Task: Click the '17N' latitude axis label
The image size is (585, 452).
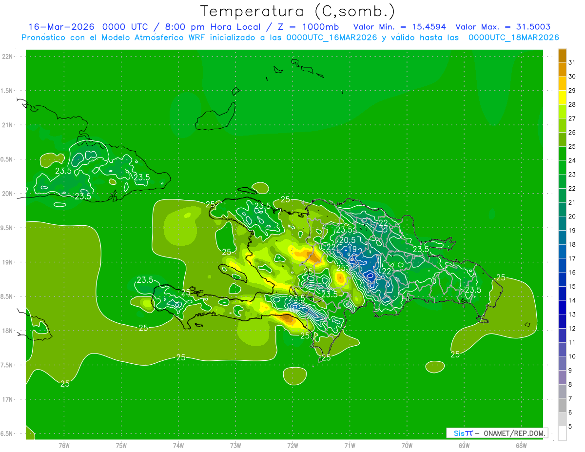Action: [x=7, y=399]
